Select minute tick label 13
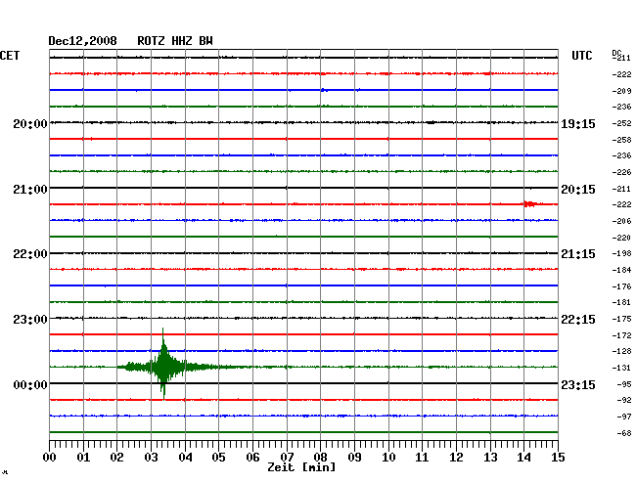This screenshot has width=636, height=483. click(x=490, y=457)
